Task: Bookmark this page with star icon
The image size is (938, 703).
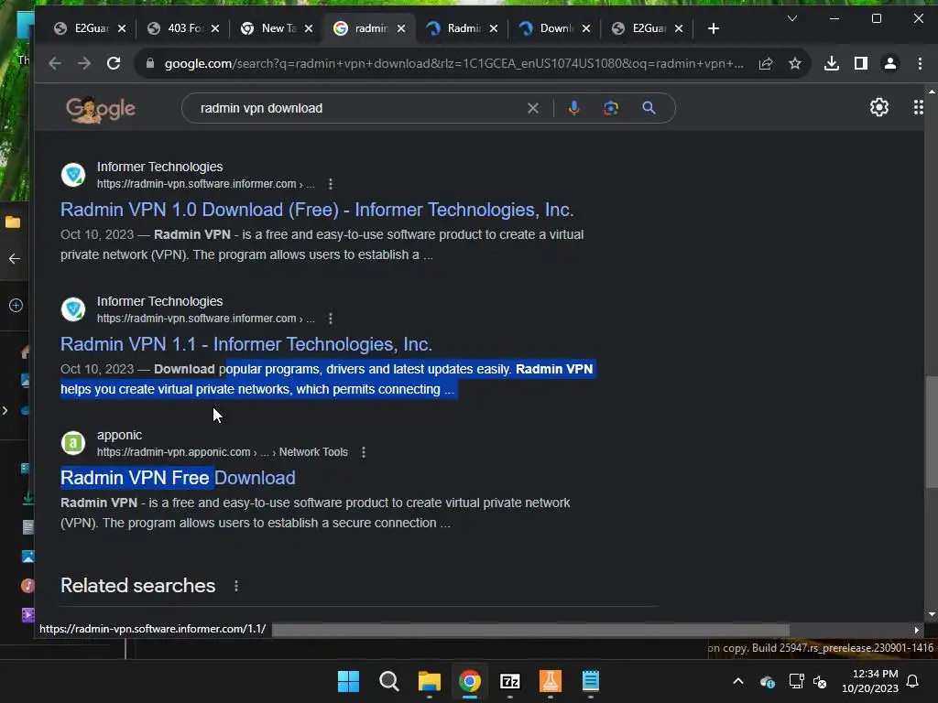Action: click(x=794, y=63)
